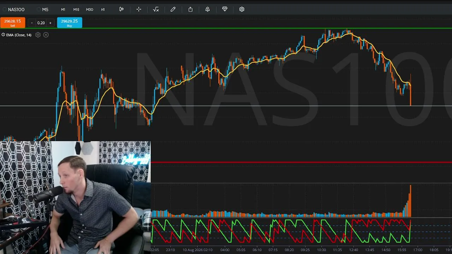
Task: Click the 0.20 lot size field
Action: (41, 23)
